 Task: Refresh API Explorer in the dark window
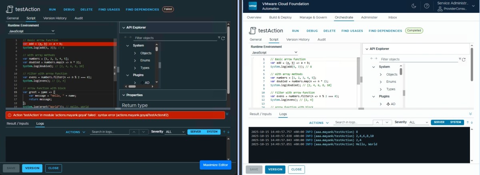click(x=223, y=38)
